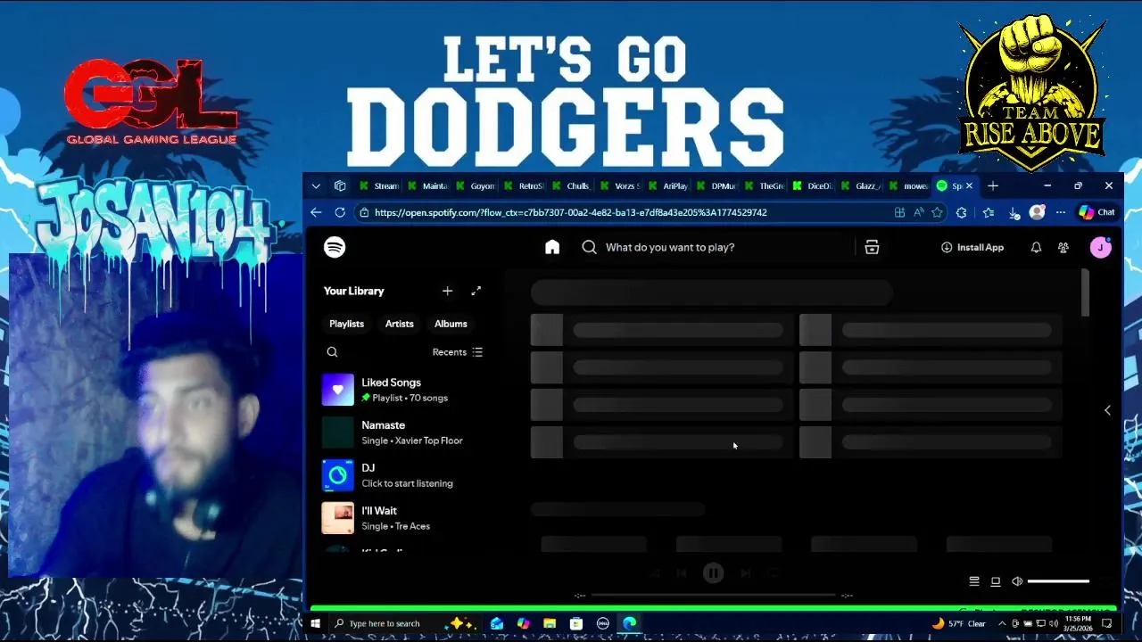Image resolution: width=1142 pixels, height=642 pixels.
Task: Open the Dell app in the taskbar
Action: [x=603, y=623]
